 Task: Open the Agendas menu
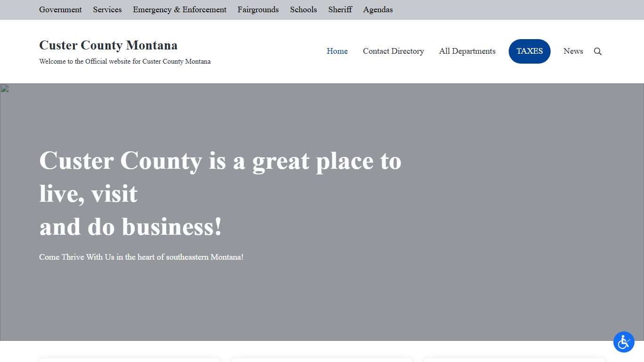click(378, 9)
